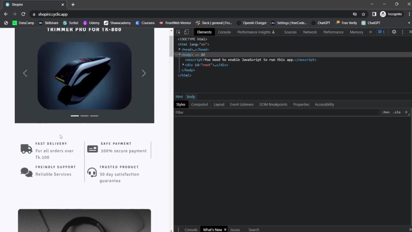This screenshot has width=412, height=232.
Task: Open the Layout pane tab
Action: (x=219, y=104)
